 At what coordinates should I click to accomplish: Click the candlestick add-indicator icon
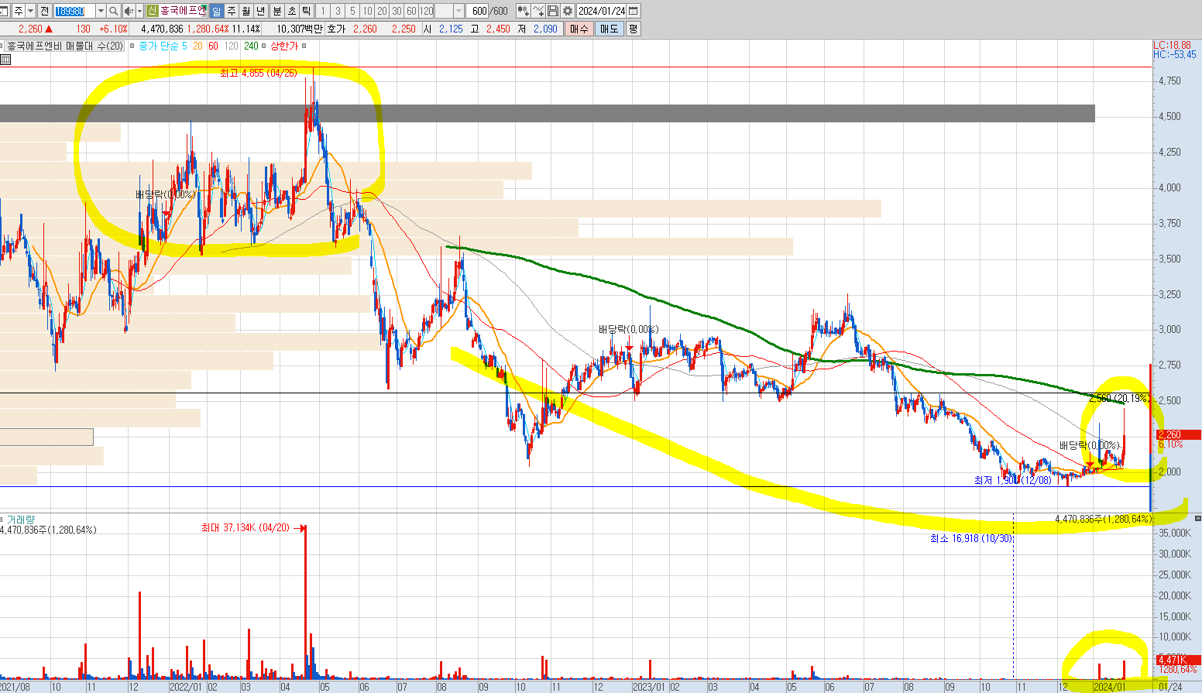524,11
